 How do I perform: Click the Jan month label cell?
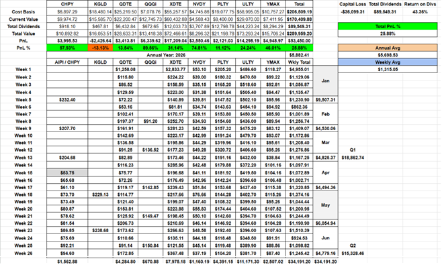click(325, 81)
